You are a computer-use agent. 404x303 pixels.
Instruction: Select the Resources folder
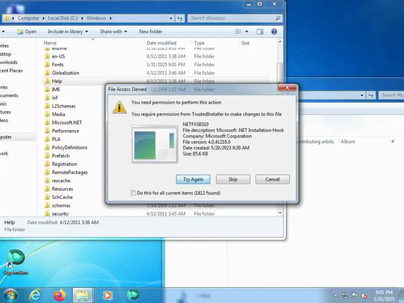click(x=62, y=189)
